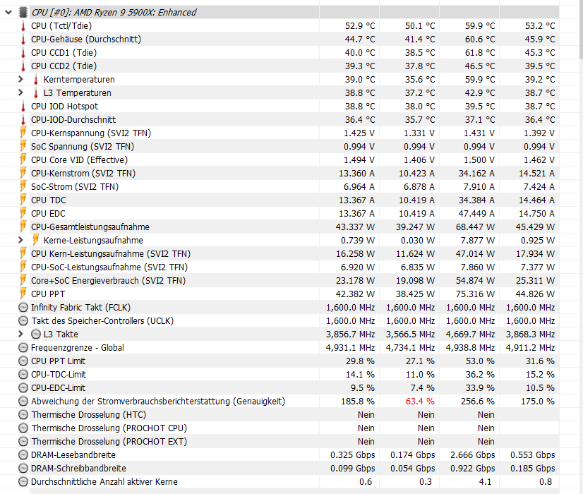Click thermometer icon beside CPU (Tctl/Tdie)
Image resolution: width=583 pixels, height=494 pixels.
click(23, 26)
